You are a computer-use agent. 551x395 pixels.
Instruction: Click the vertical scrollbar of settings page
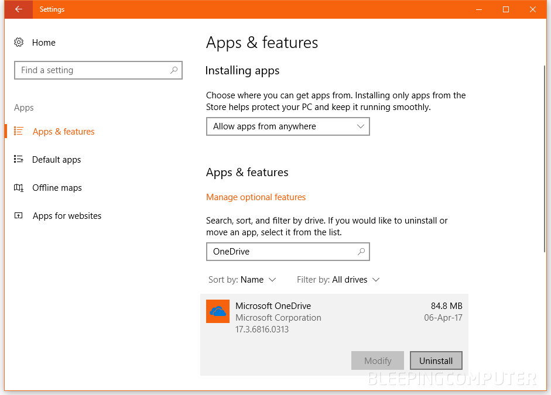coord(545,158)
